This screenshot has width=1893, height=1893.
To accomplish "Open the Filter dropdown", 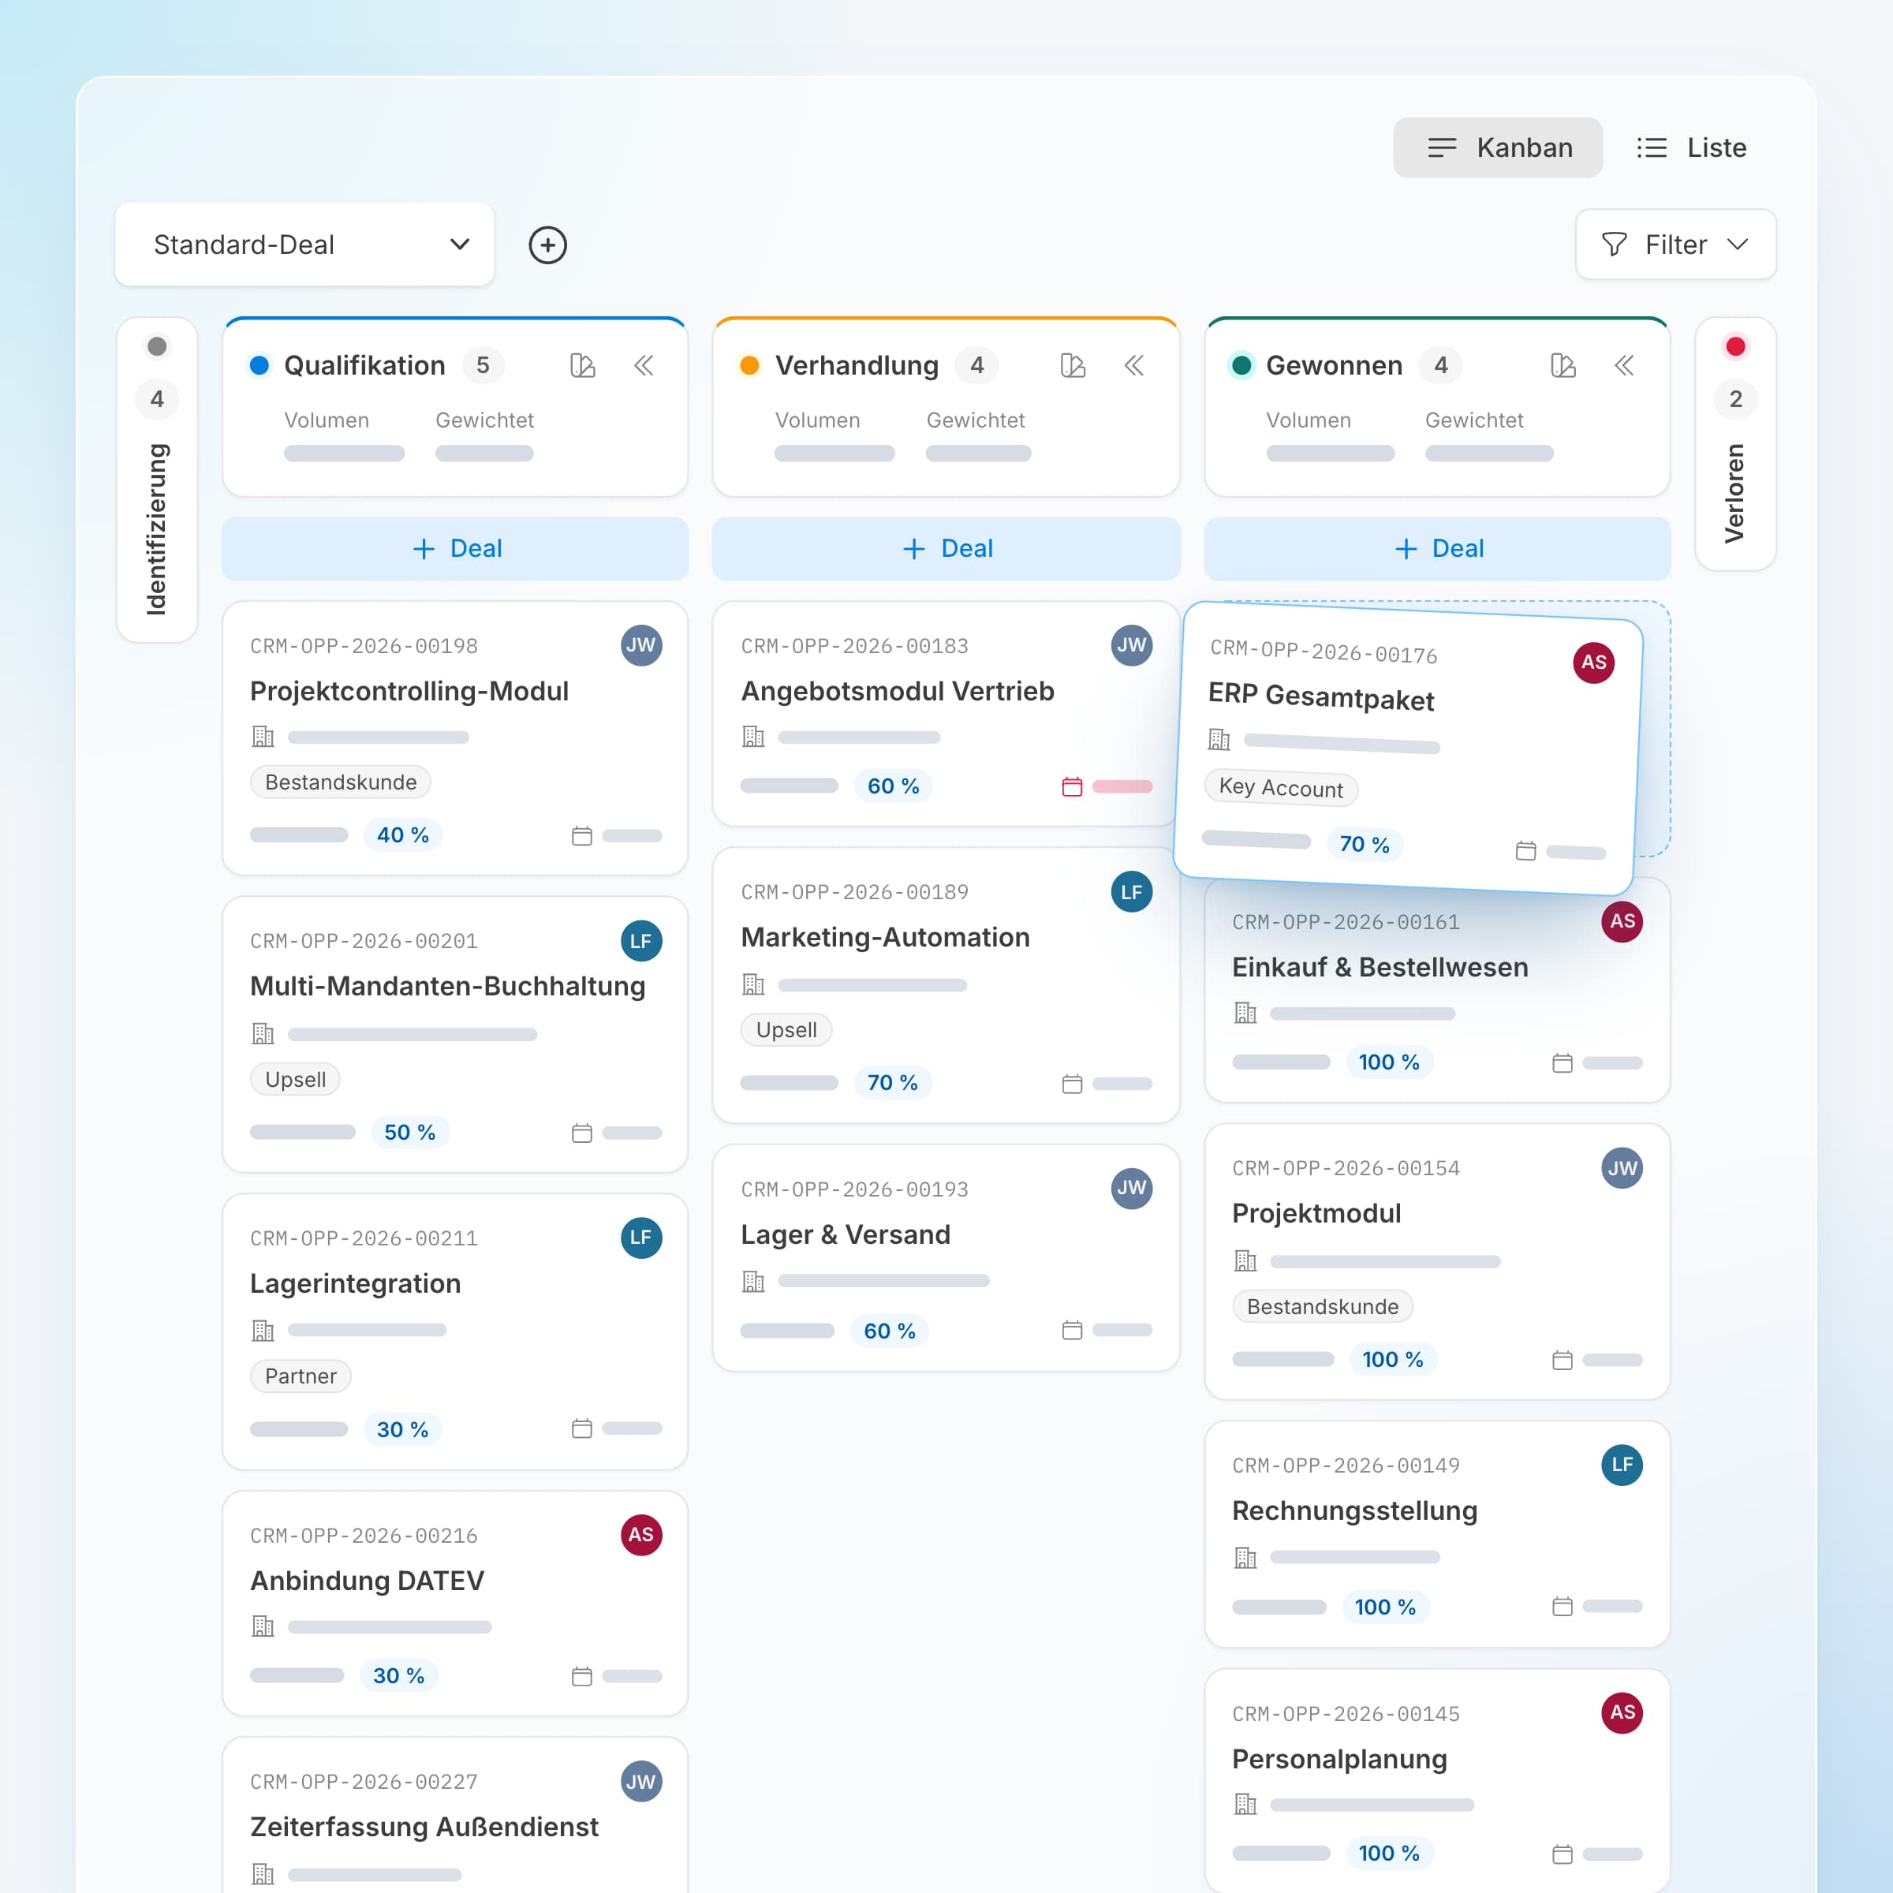I will click(1675, 245).
